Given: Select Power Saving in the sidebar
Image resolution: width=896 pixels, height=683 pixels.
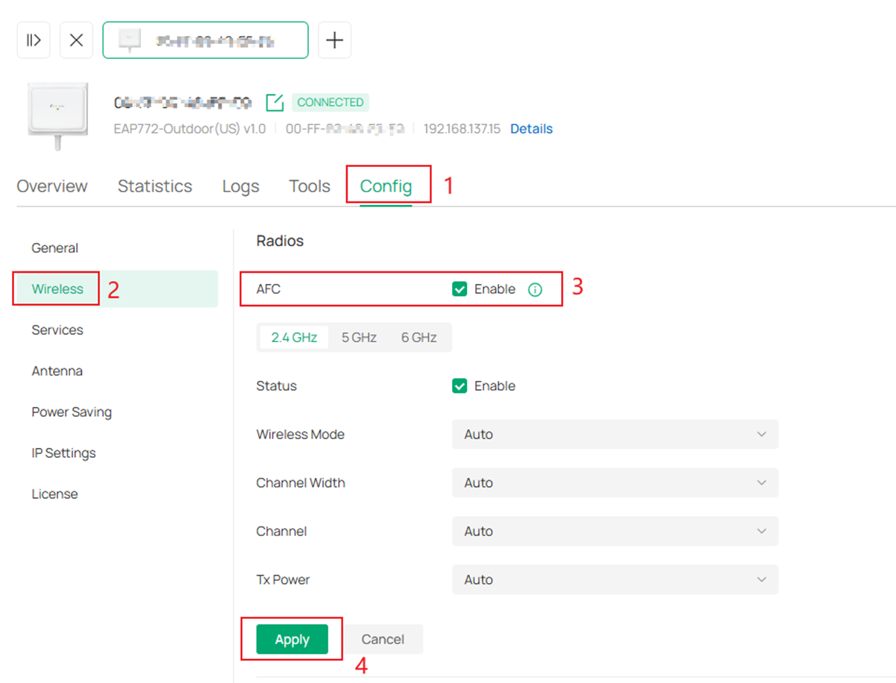Looking at the screenshot, I should pos(72,412).
